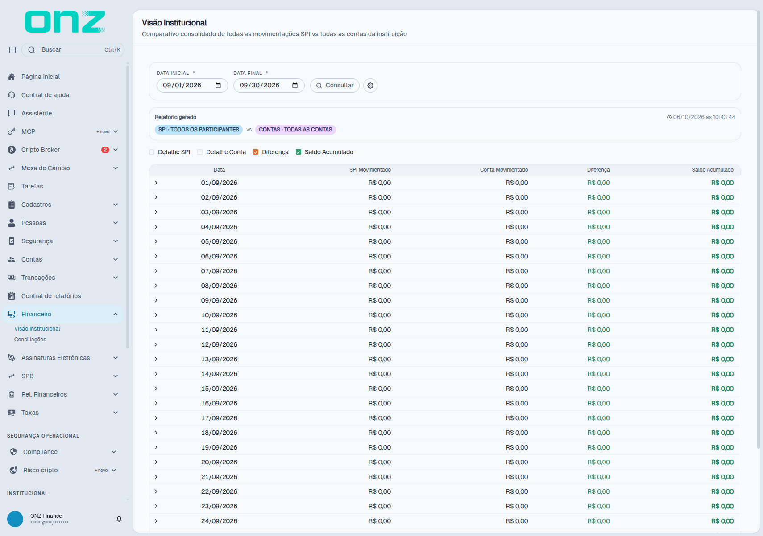This screenshot has height=536, width=763.
Task: Click the Tarefas checklist icon
Action: [12, 186]
